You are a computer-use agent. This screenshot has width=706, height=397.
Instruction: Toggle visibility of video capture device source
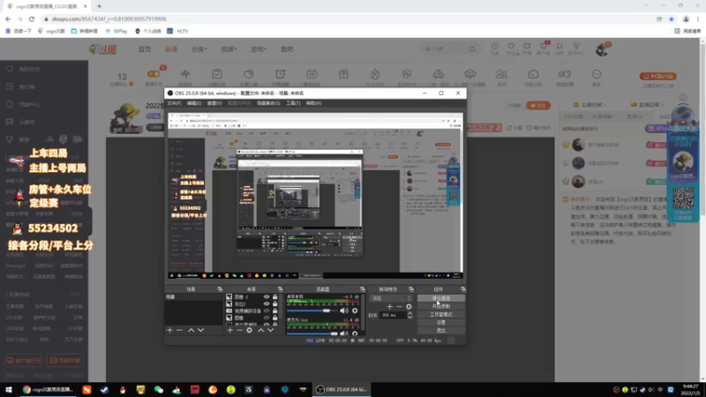click(267, 311)
